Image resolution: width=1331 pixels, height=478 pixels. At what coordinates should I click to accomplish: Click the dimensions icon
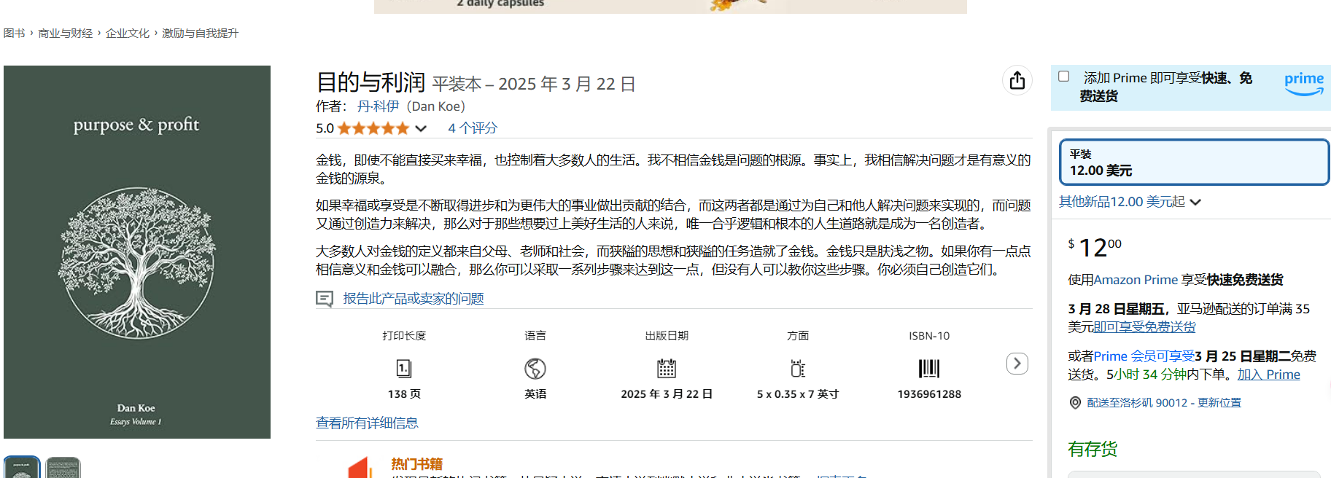(x=798, y=369)
